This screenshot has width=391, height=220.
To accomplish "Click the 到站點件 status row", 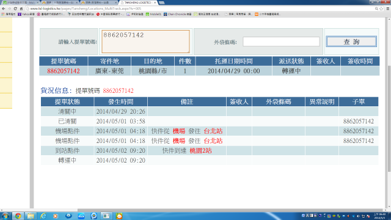I will point(210,151).
